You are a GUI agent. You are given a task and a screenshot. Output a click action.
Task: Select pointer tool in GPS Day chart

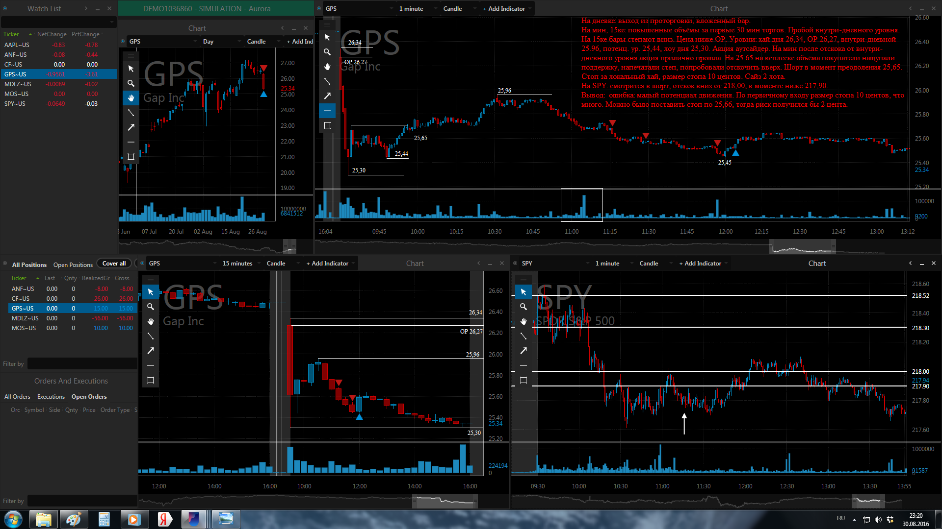click(131, 69)
